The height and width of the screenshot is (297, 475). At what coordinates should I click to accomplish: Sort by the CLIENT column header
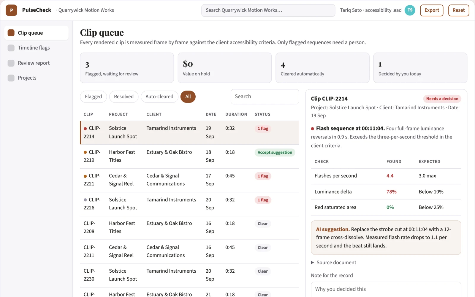154,114
